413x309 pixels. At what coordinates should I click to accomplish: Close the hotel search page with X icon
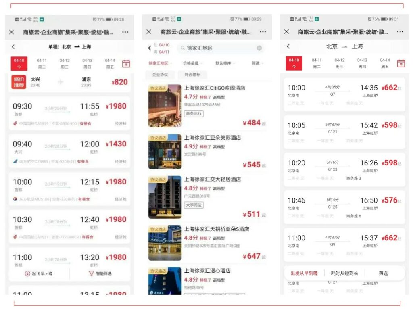pos(149,31)
